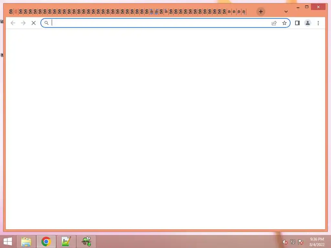
Task: Open the share this page icon
Action: [x=274, y=23]
